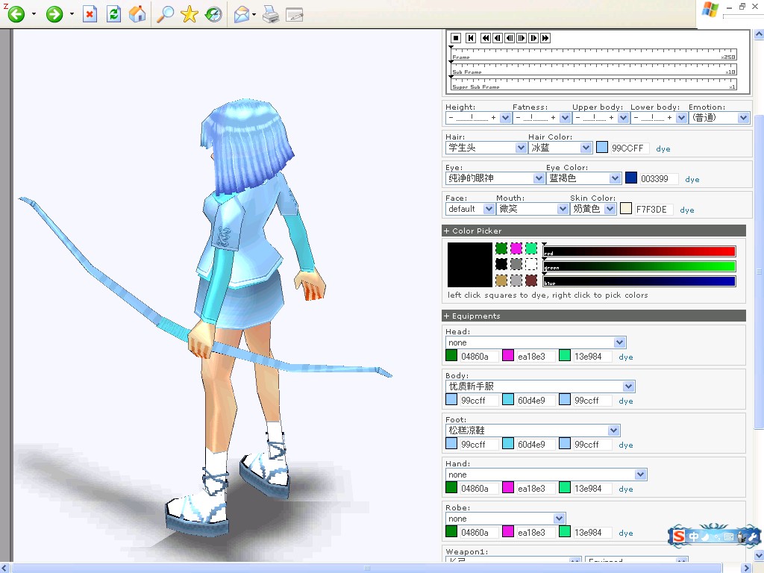Click the Edit page toolbar icon
764x573 pixels.
click(x=294, y=15)
